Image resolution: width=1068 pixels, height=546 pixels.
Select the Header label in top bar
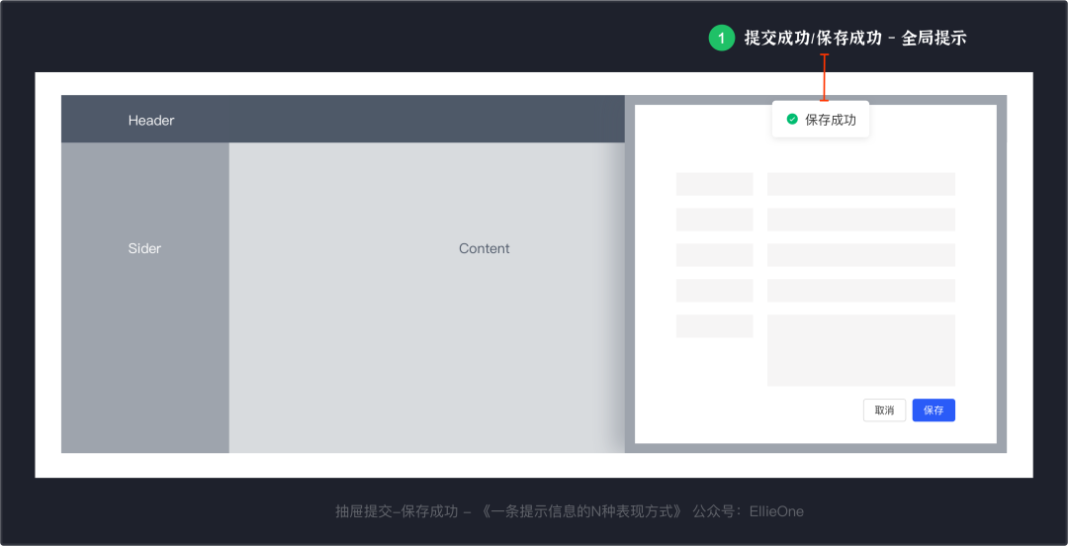151,121
